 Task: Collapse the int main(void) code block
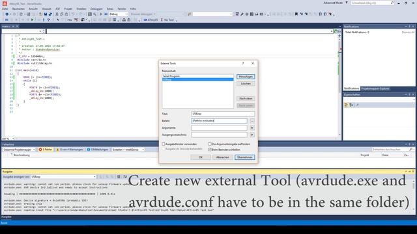(16, 70)
